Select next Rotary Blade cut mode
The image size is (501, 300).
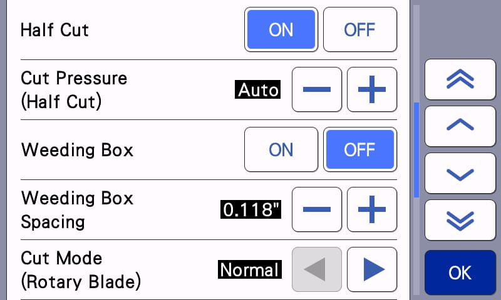(x=372, y=269)
